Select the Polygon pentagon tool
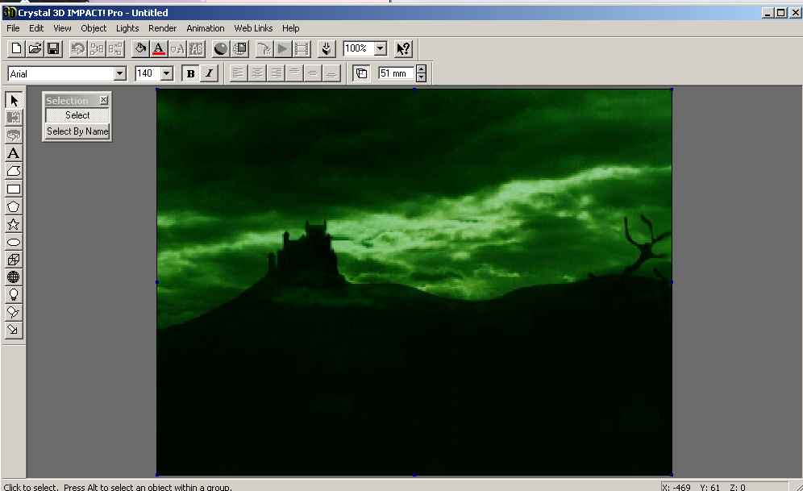803x491 pixels. (14, 206)
